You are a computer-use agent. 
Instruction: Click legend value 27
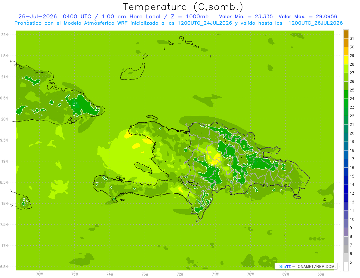point(352,73)
